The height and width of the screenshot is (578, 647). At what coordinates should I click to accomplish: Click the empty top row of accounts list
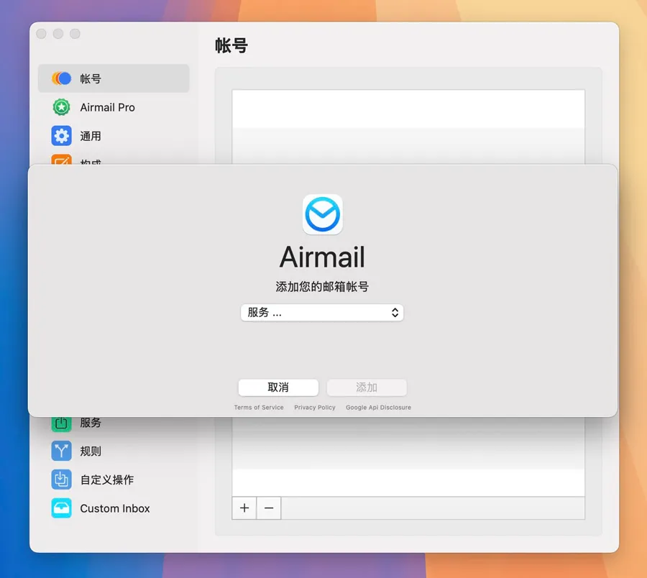coord(408,109)
